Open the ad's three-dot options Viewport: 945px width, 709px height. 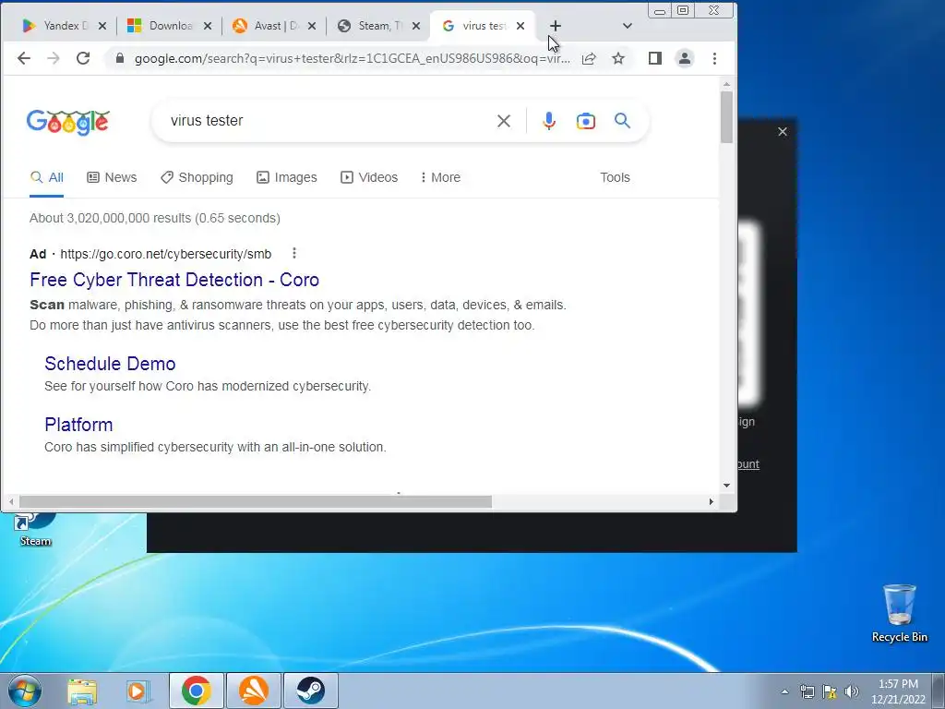294,253
